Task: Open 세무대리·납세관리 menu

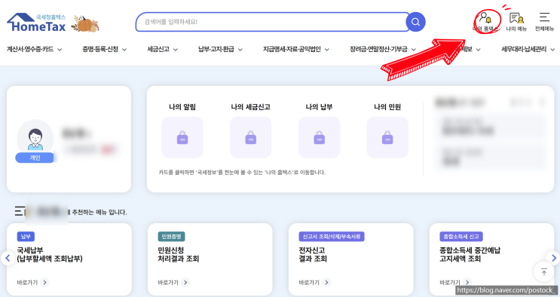Action: pyautogui.click(x=524, y=49)
